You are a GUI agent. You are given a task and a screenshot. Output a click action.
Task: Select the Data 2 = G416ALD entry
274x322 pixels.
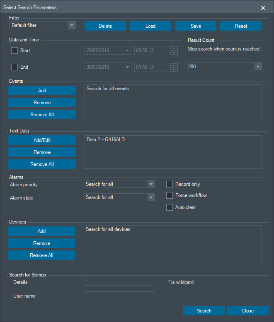106,140
